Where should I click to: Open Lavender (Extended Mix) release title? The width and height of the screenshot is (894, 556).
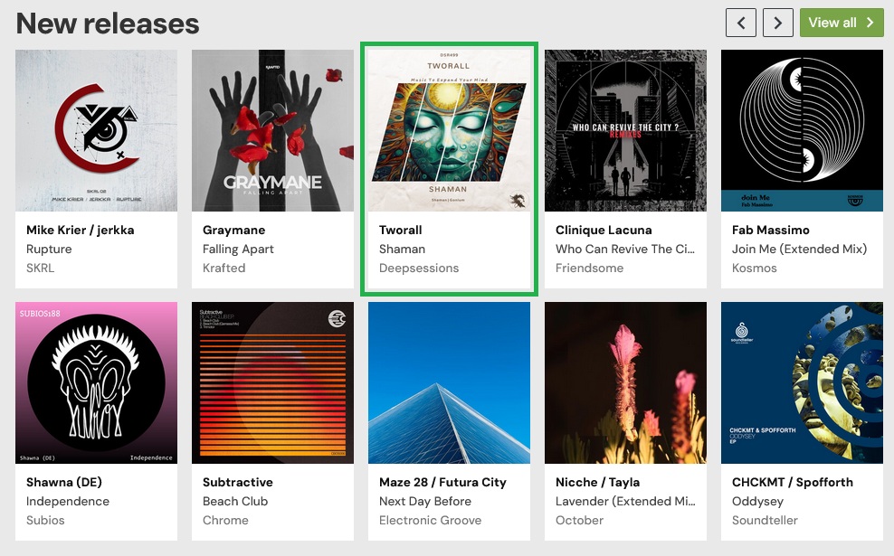click(625, 502)
